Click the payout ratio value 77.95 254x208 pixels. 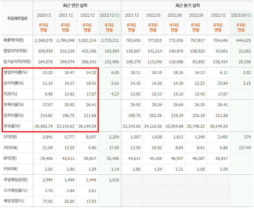(48, 201)
